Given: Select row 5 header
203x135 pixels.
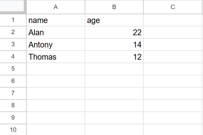Looking at the screenshot, I should click(x=13, y=69).
